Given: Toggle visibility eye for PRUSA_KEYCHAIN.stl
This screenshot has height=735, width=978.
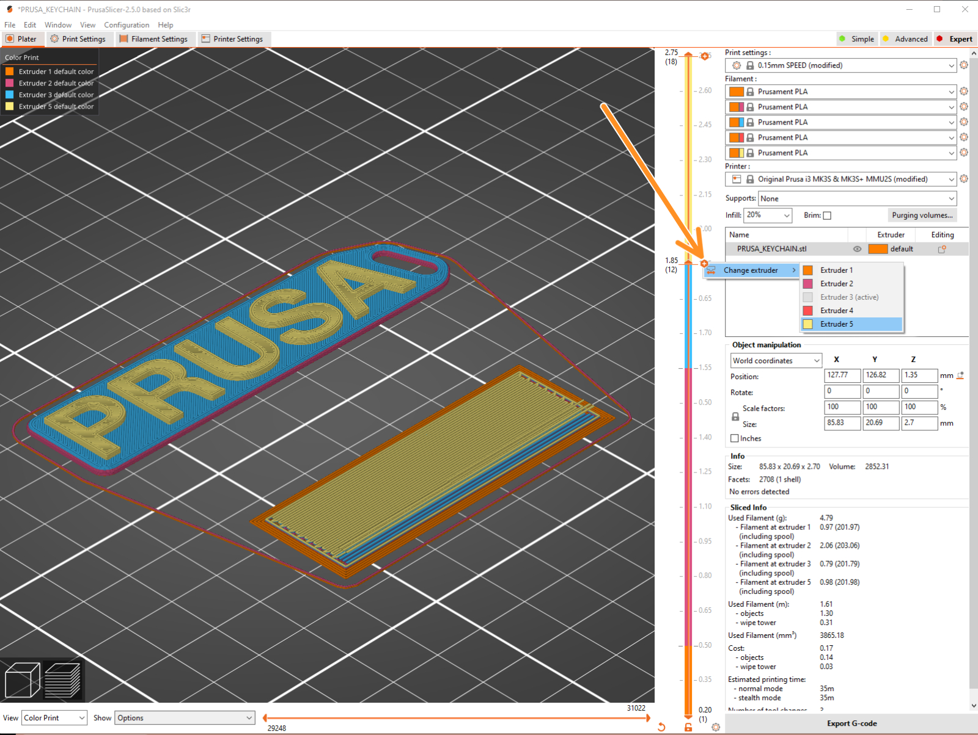Looking at the screenshot, I should pos(857,249).
